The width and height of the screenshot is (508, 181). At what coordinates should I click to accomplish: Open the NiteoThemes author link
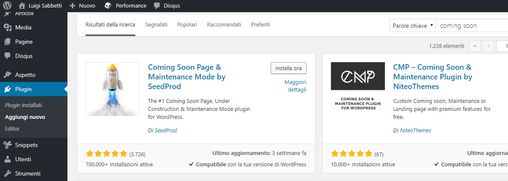[x=416, y=131]
